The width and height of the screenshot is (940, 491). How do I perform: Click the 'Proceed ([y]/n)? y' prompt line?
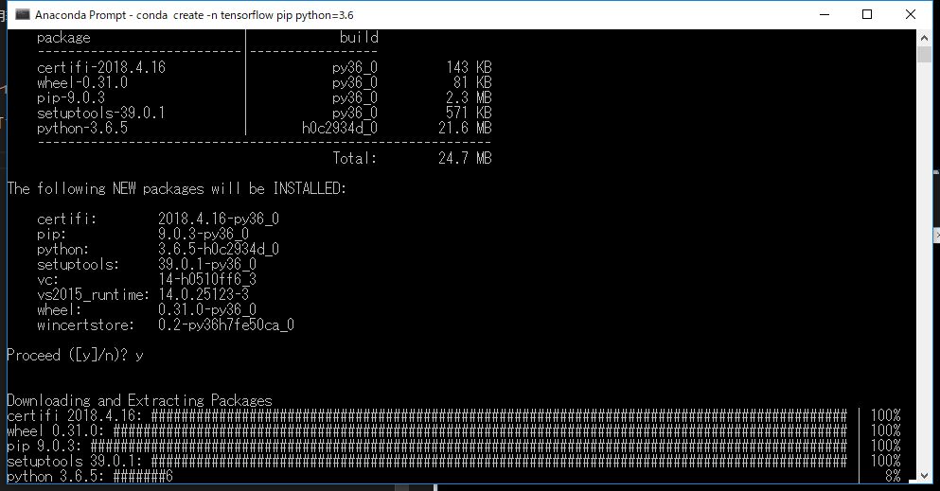(x=75, y=356)
